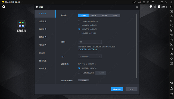Viewport: 174px width, 99px height.
Task: Click the 8:41 clock in status bar
Action: point(164,7)
